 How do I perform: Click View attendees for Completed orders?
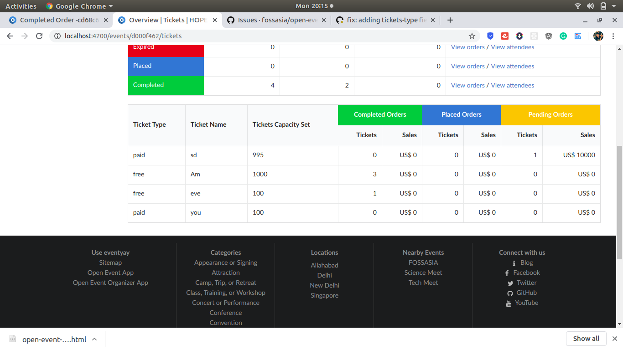pos(512,85)
